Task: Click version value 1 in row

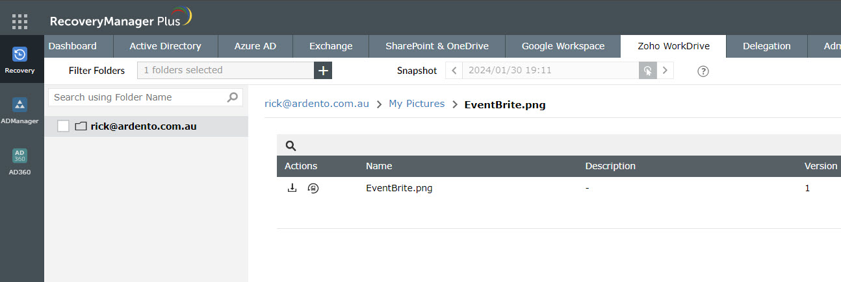Action: point(807,189)
